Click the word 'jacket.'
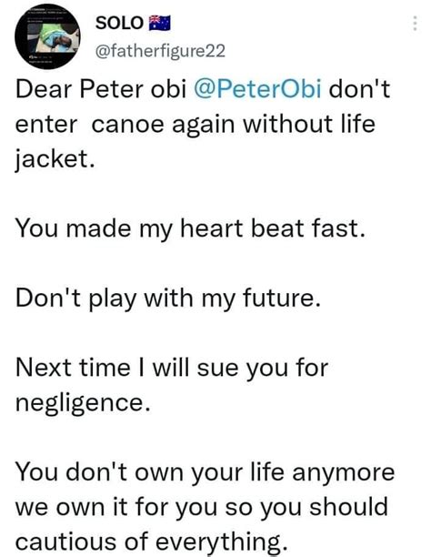Screen dimensions: 431x557 (x=55, y=158)
